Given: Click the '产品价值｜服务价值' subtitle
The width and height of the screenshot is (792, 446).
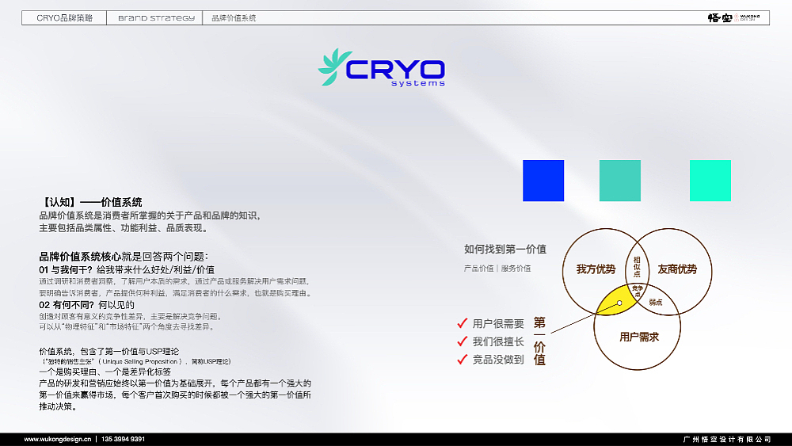Looking at the screenshot, I should pyautogui.click(x=497, y=269).
